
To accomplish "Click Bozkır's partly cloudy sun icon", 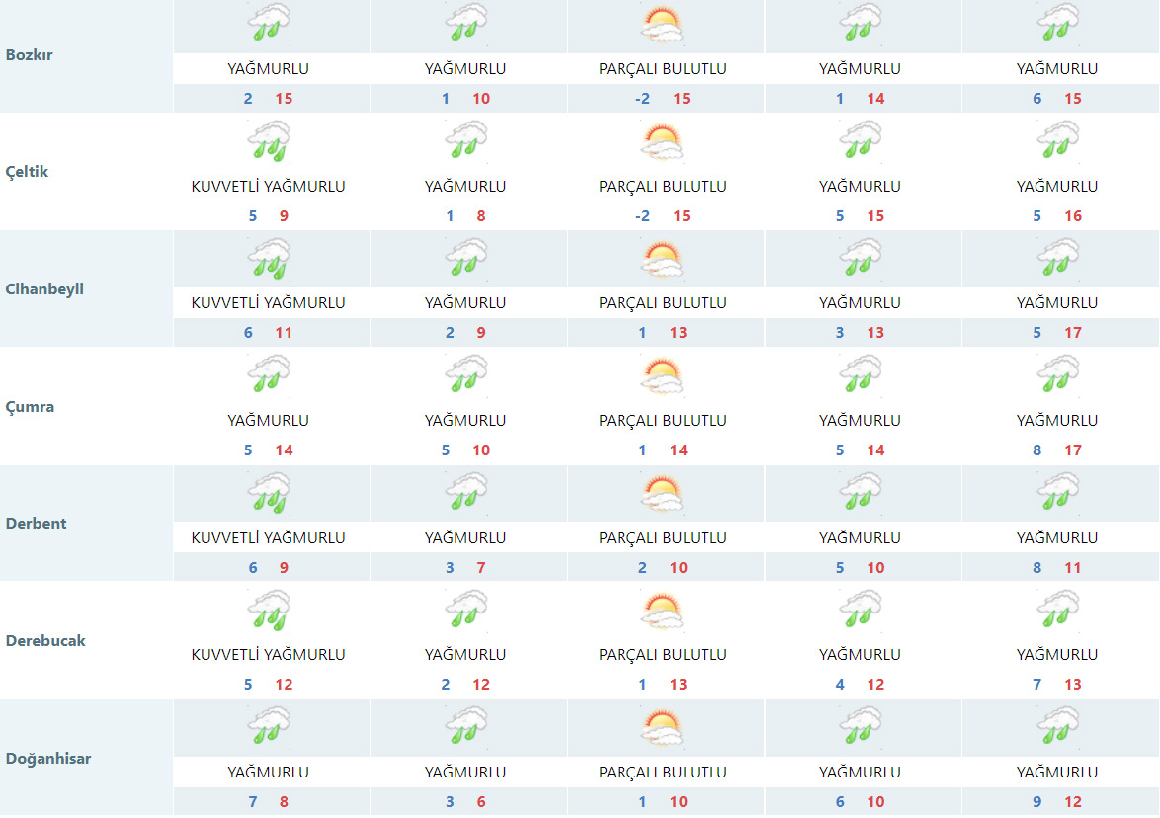I will coord(662,26).
